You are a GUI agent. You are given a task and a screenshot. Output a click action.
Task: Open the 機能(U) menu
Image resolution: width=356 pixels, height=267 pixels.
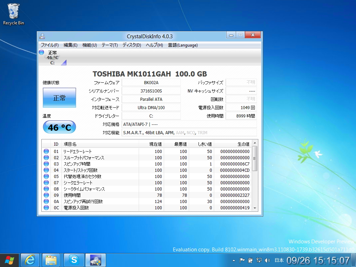[x=90, y=45]
